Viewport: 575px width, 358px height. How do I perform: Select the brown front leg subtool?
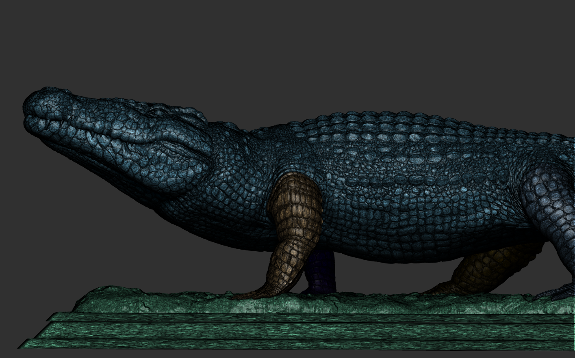tap(291, 231)
